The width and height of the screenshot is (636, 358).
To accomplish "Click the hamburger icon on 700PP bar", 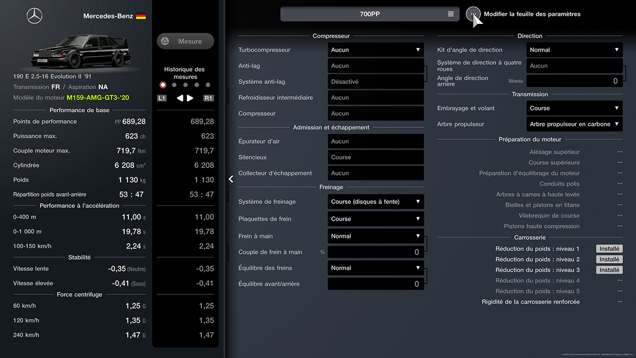I will (x=451, y=14).
